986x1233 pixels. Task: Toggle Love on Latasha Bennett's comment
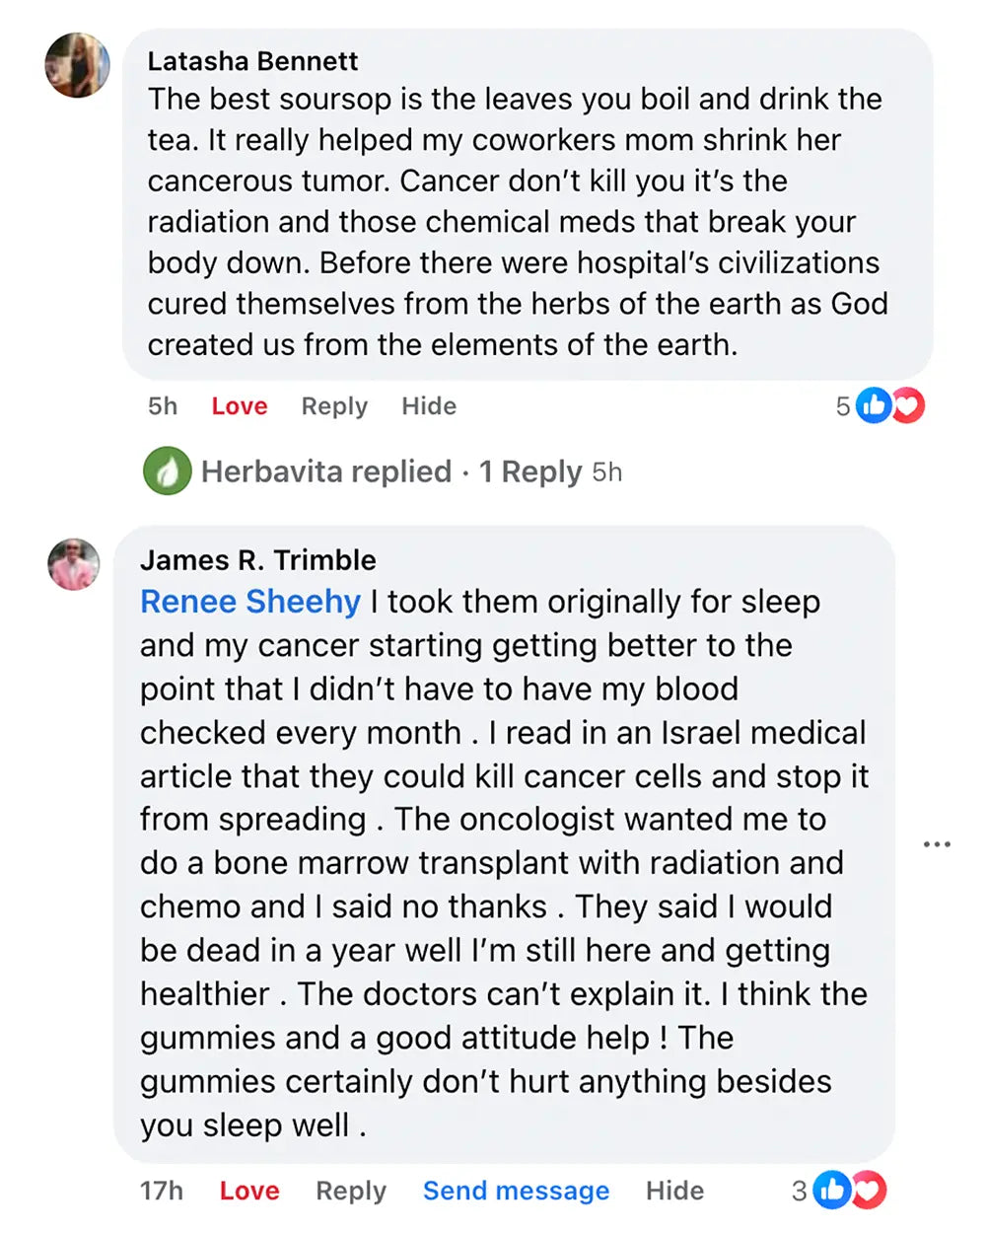point(240,406)
